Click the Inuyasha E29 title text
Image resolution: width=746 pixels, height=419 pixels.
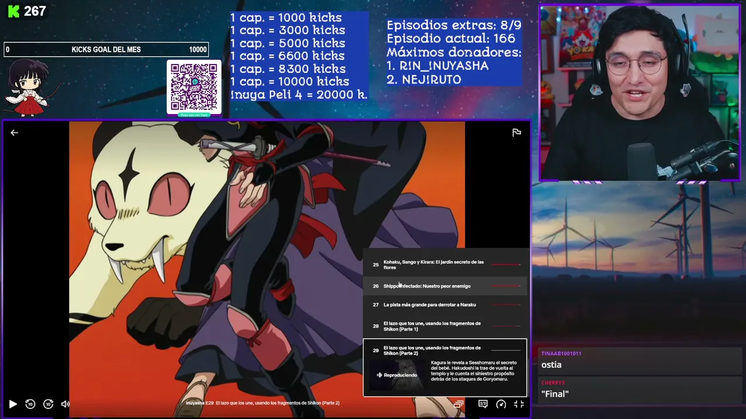pyautogui.click(x=262, y=403)
